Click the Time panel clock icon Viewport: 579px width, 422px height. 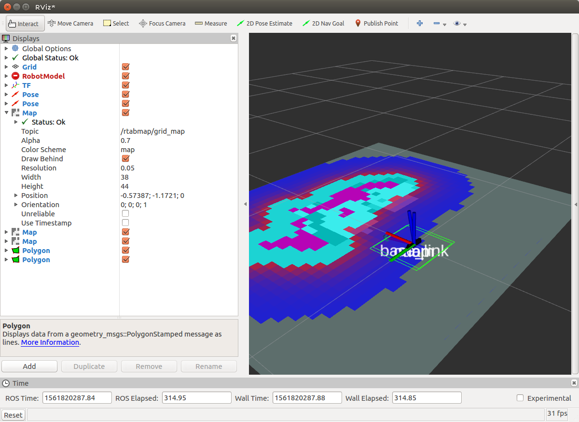point(6,383)
